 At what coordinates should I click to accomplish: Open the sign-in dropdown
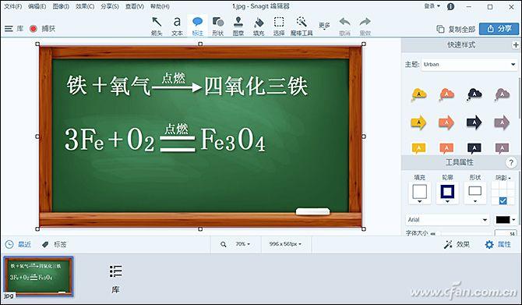[432, 6]
